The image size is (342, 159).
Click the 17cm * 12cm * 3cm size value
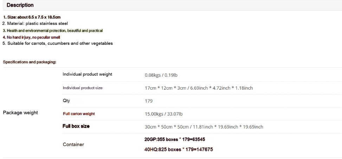click(199, 88)
